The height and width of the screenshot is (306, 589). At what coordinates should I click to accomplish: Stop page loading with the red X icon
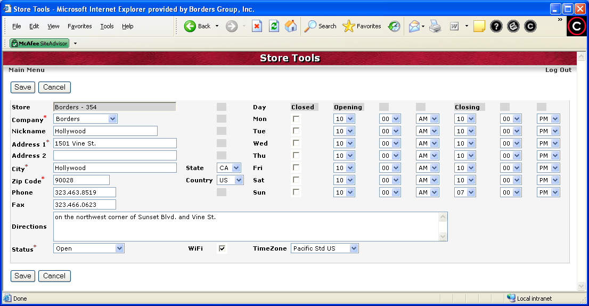(257, 26)
